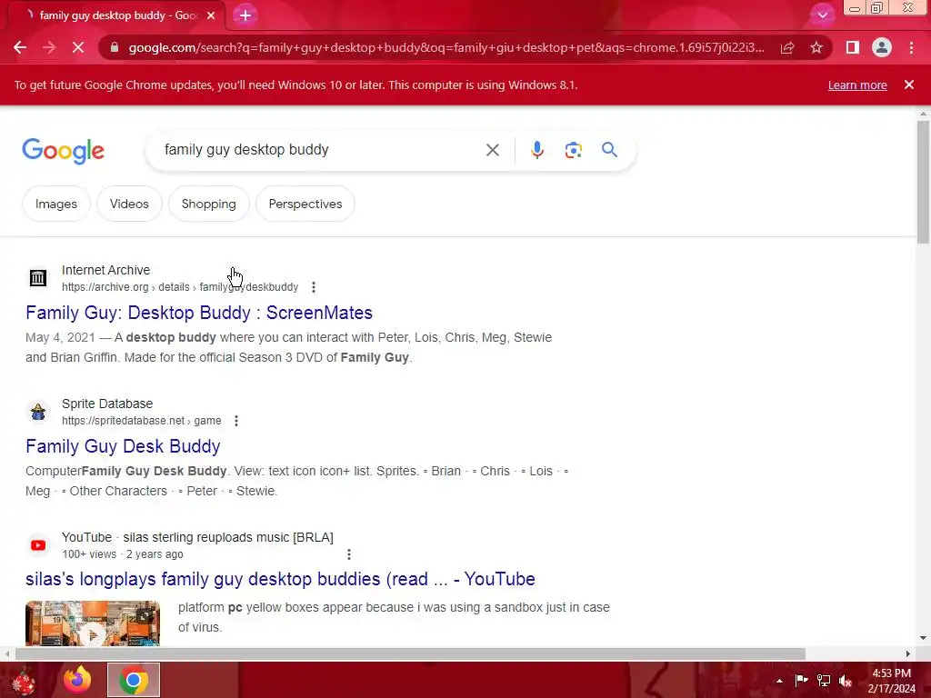The image size is (931, 698).
Task: Open a new tab with the plus button
Action: [245, 15]
